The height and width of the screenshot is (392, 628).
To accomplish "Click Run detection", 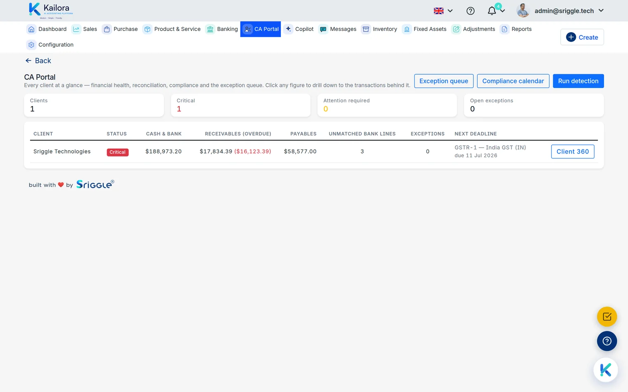I will tap(578, 81).
